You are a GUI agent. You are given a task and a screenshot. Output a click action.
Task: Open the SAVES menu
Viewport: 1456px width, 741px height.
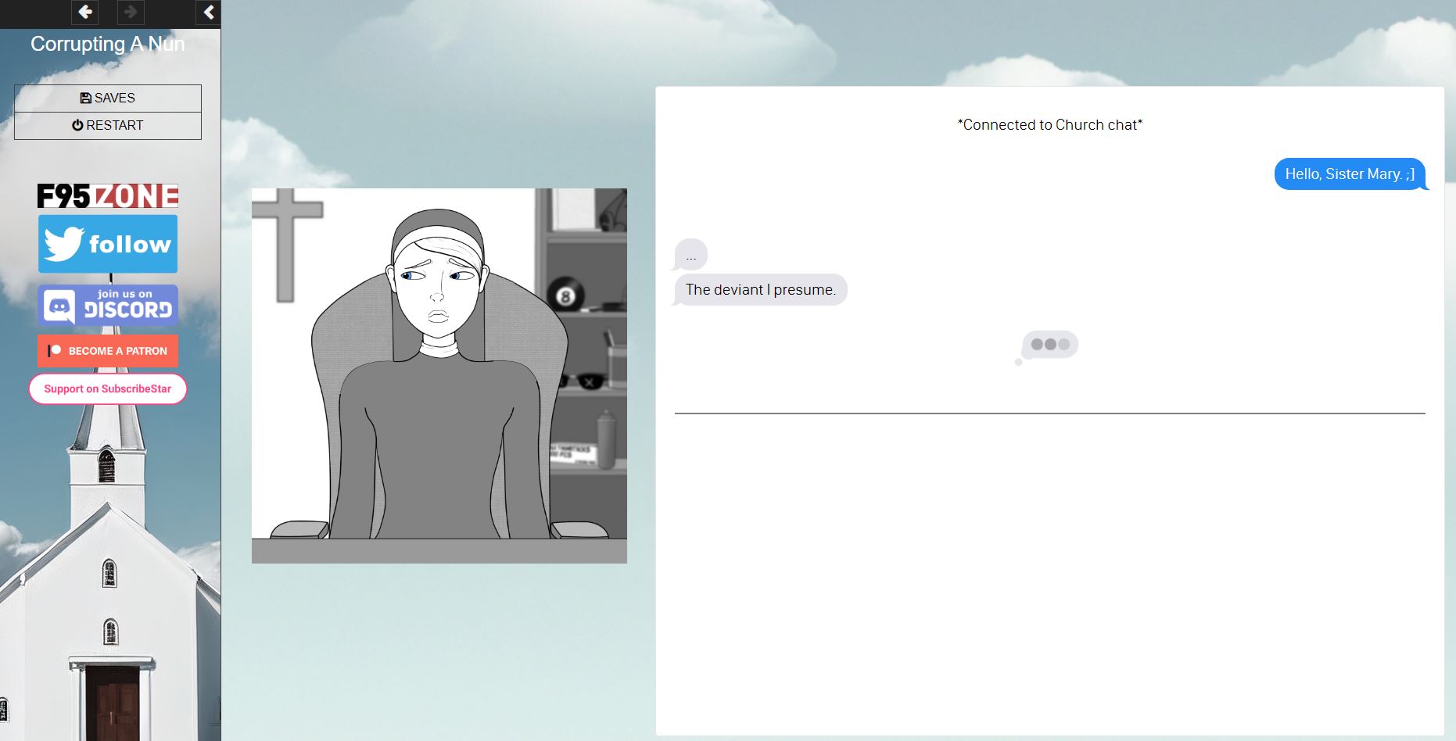108,98
